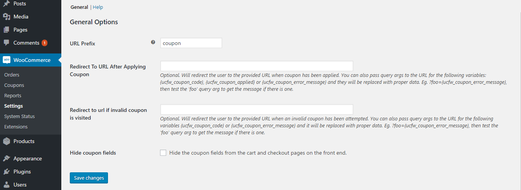Click the Products box icon
This screenshot has width=521, height=190.
coord(7,141)
